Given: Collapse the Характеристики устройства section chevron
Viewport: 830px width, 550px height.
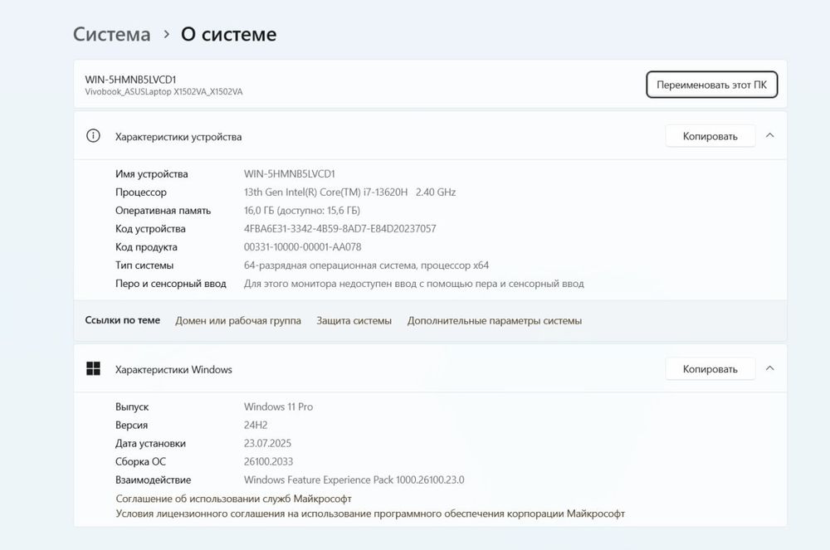Looking at the screenshot, I should click(770, 136).
